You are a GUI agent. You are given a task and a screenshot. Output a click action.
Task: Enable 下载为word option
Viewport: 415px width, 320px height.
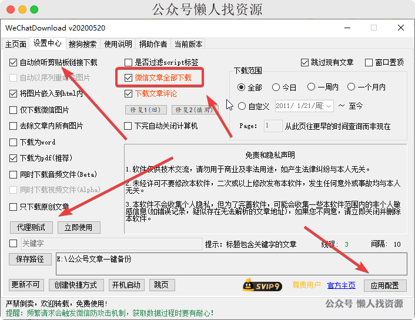coord(14,142)
